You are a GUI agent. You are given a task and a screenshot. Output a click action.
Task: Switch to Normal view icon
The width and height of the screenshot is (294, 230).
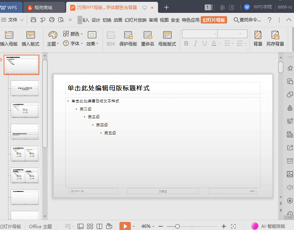point(80,226)
